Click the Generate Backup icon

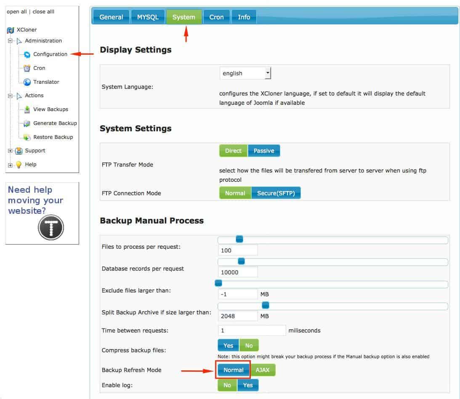(27, 123)
